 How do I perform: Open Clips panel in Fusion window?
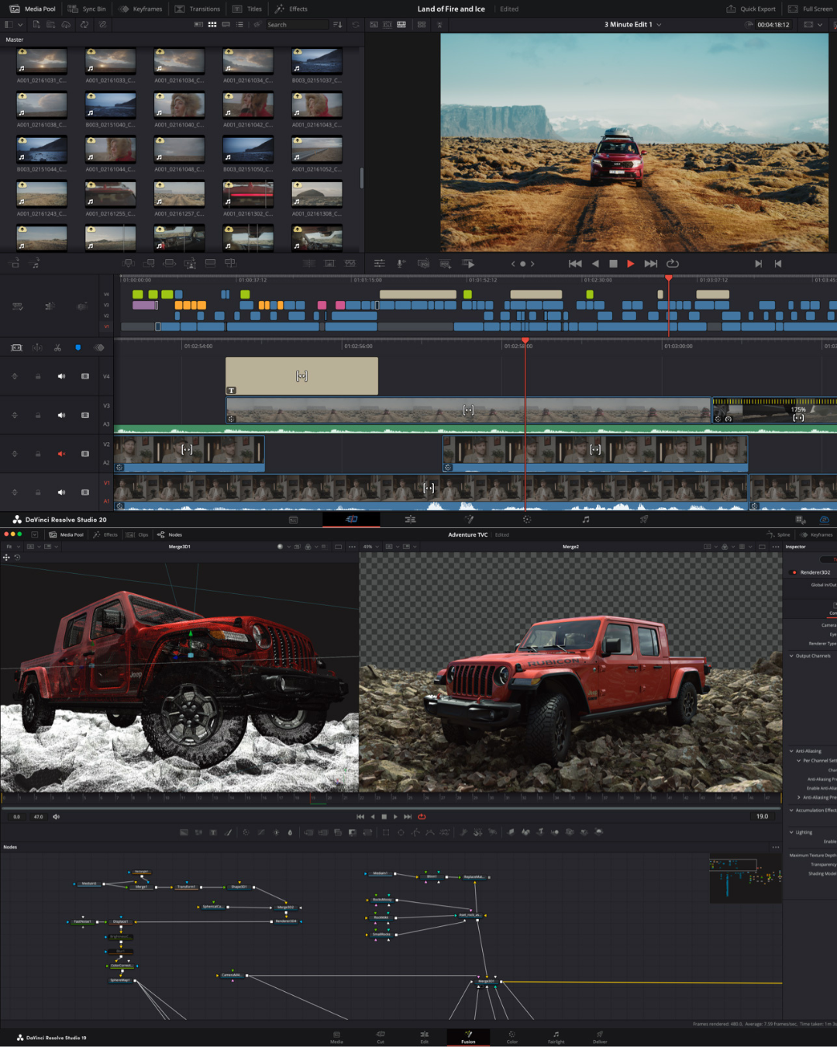138,534
